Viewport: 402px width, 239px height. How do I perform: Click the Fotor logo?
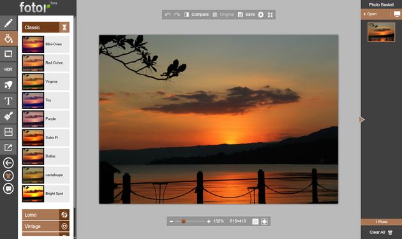click(35, 8)
